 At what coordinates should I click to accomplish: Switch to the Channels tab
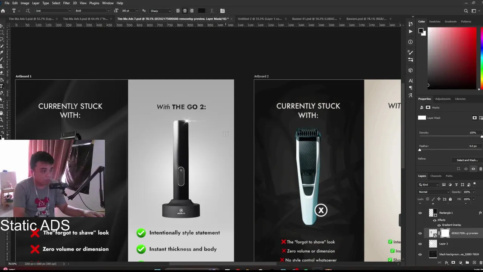[436, 176]
